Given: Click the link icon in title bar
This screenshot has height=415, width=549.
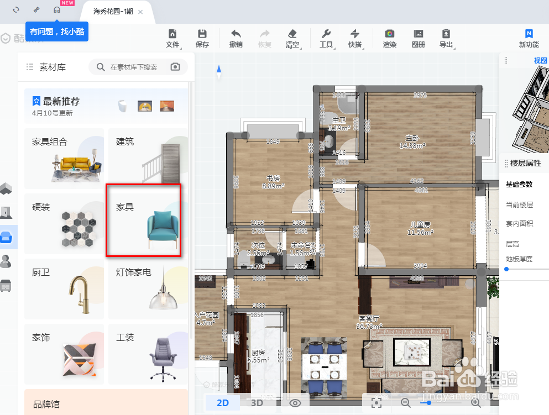Looking at the screenshot, I should click(36, 10).
